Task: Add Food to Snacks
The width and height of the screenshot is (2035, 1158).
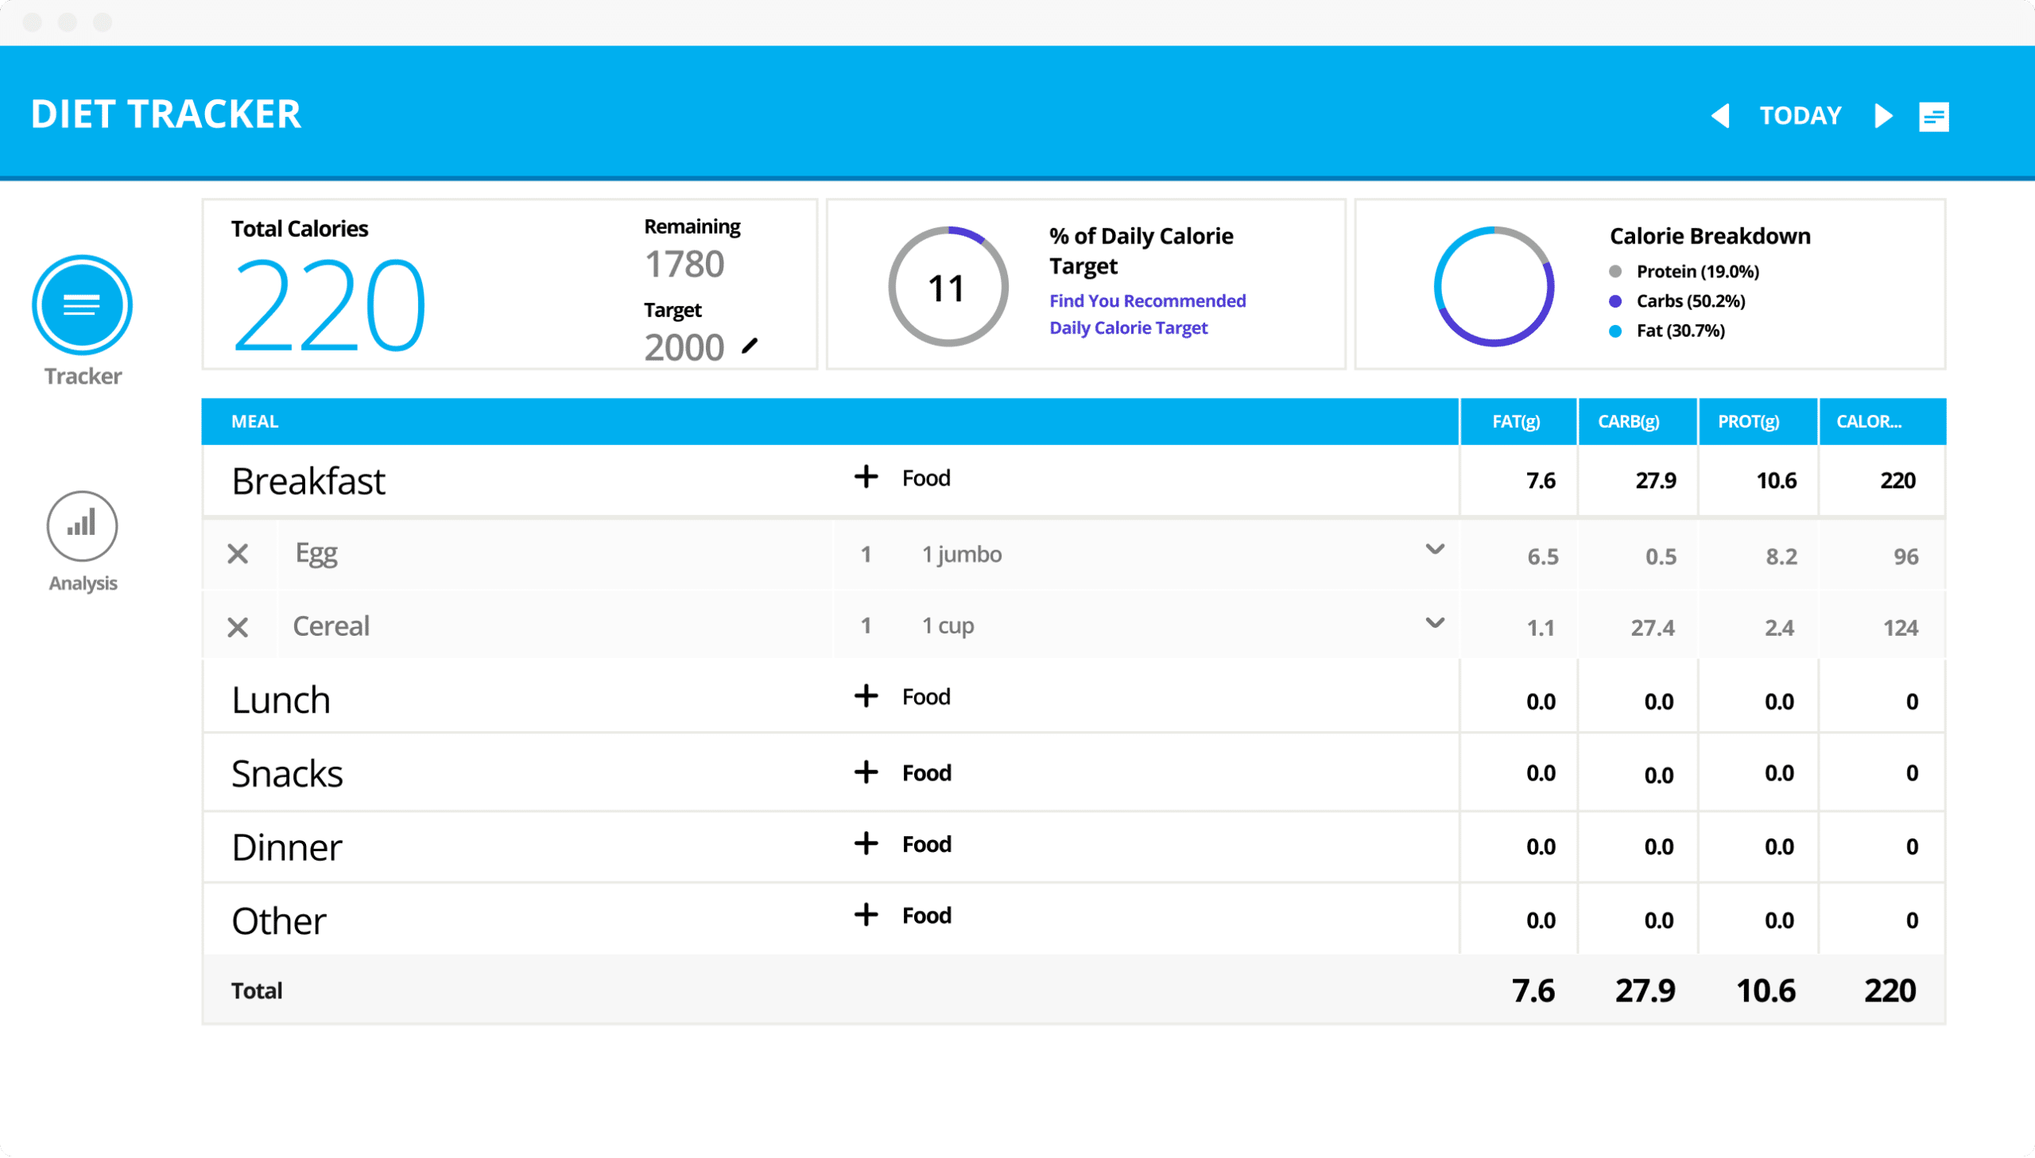Action: pyautogui.click(x=865, y=773)
